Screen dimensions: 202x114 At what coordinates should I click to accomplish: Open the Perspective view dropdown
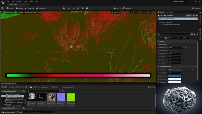[10, 12]
